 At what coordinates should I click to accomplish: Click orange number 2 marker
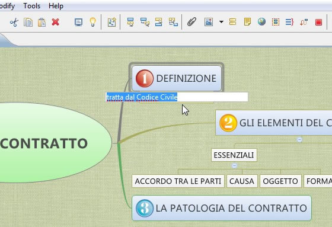coord(228,123)
